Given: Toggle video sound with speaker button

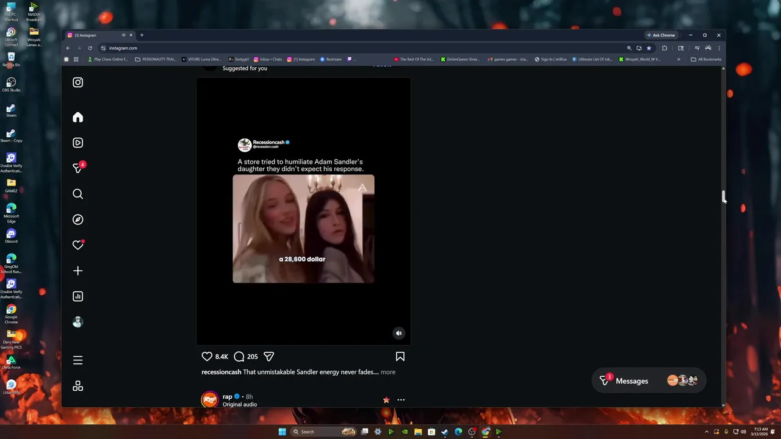Looking at the screenshot, I should click(x=399, y=333).
